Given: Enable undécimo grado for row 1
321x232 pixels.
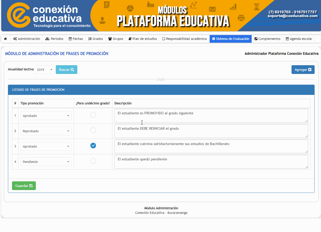Looking at the screenshot, I should pyautogui.click(x=93, y=115).
